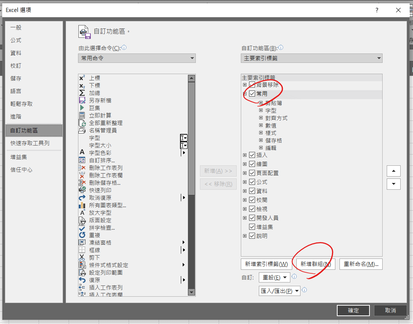Expand the 檢視 tab node

[245, 209]
